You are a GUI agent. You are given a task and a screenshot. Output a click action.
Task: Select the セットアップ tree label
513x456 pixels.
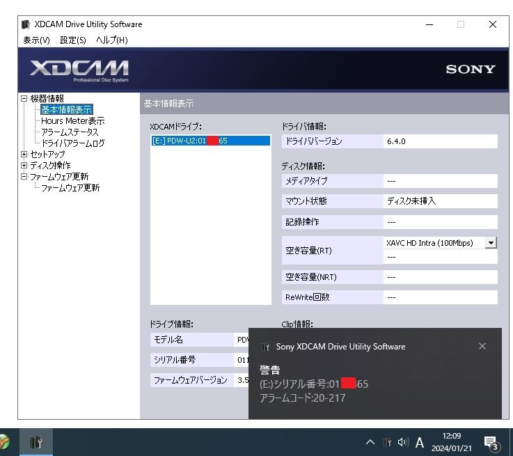47,154
